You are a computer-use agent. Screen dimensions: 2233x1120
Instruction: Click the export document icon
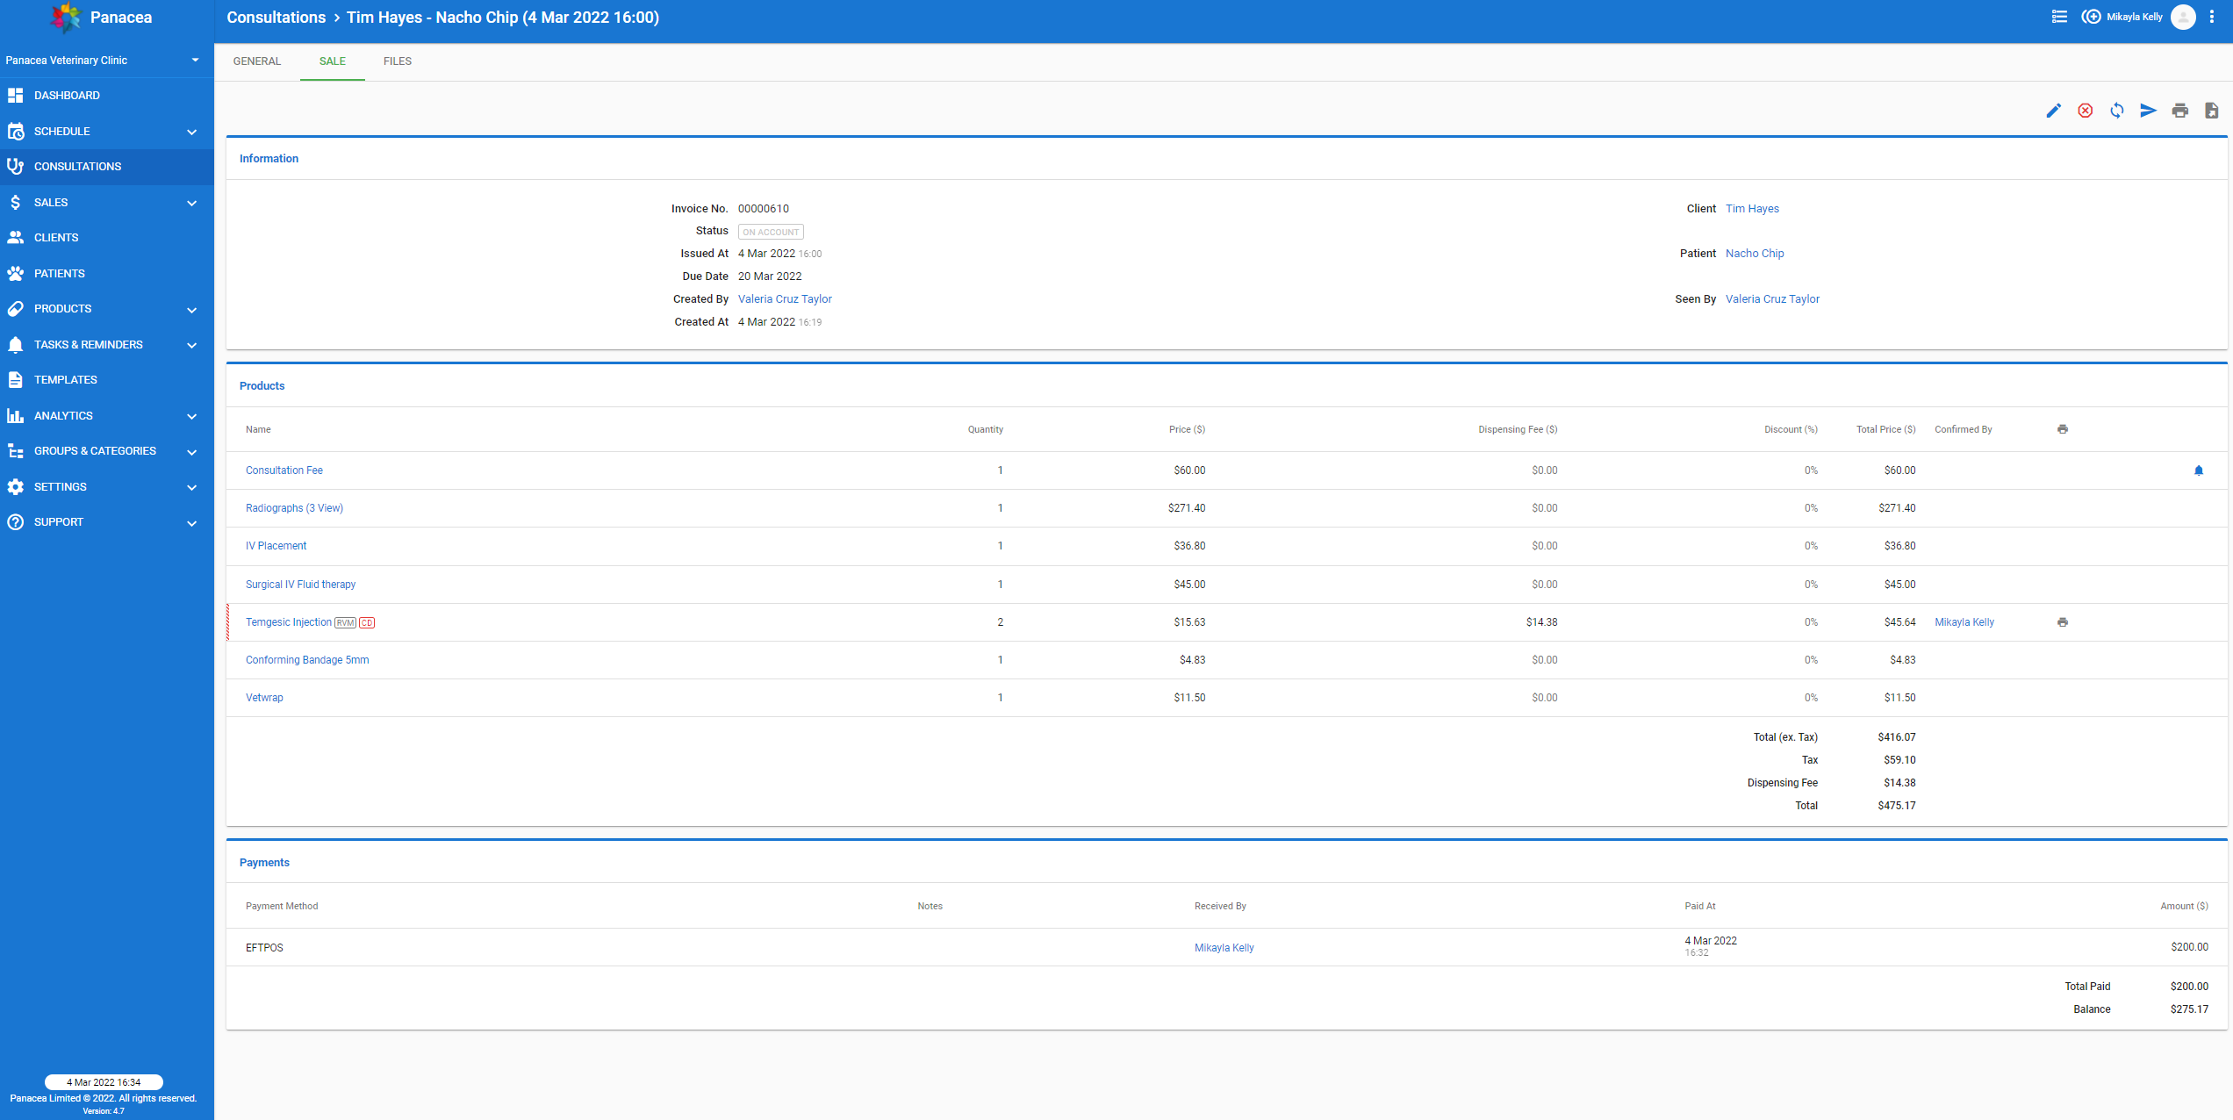(2211, 111)
